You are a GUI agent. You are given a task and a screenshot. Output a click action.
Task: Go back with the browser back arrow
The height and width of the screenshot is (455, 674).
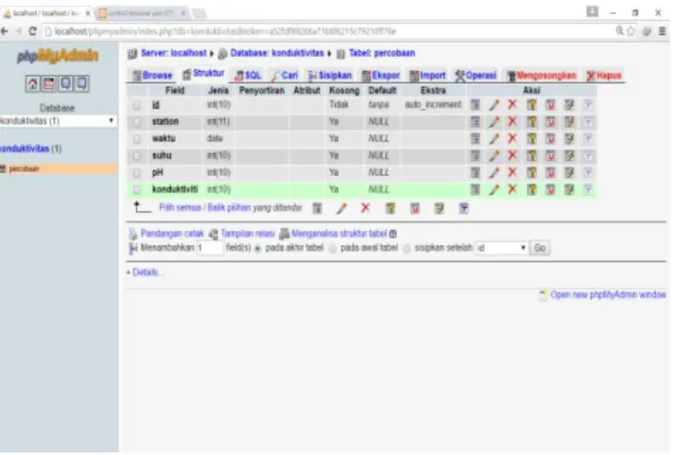5,31
